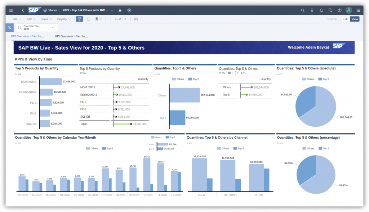Click the Welcome Adem Baykal text
The height and width of the screenshot is (212, 369).
click(x=308, y=47)
